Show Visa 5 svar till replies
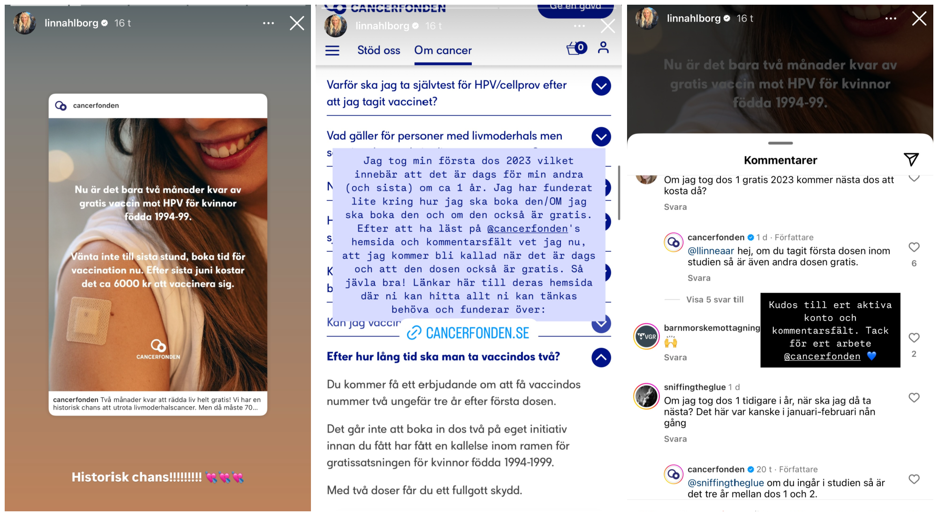This screenshot has width=938, height=516. pyautogui.click(x=715, y=299)
